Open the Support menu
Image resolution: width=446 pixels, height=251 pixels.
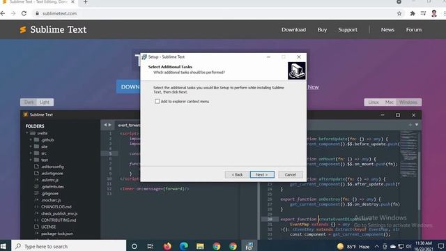tap(348, 29)
